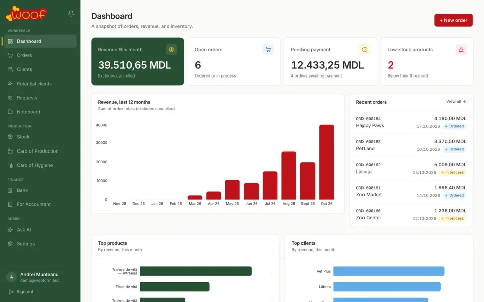Click the Bank building icon
This screenshot has height=302, width=484.
point(10,190)
